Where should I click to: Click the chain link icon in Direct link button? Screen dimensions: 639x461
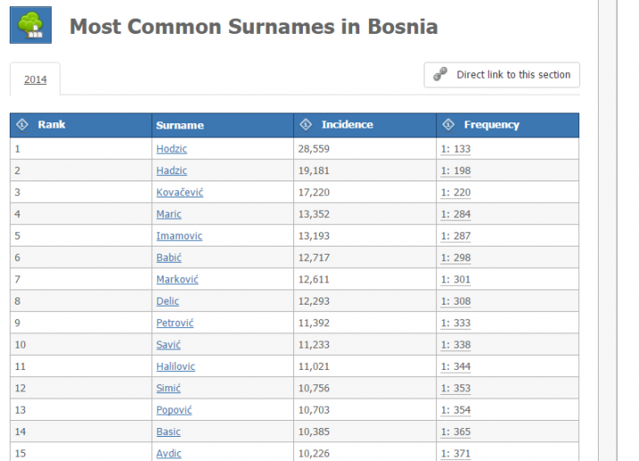tap(440, 75)
